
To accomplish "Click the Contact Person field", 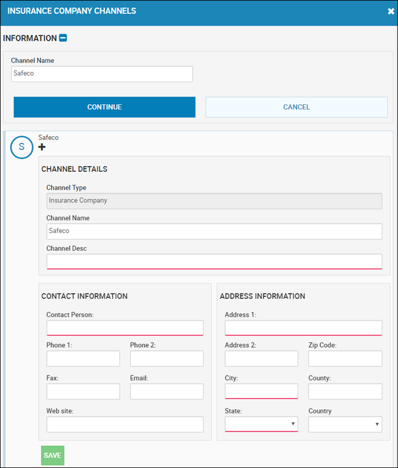I will [125, 328].
